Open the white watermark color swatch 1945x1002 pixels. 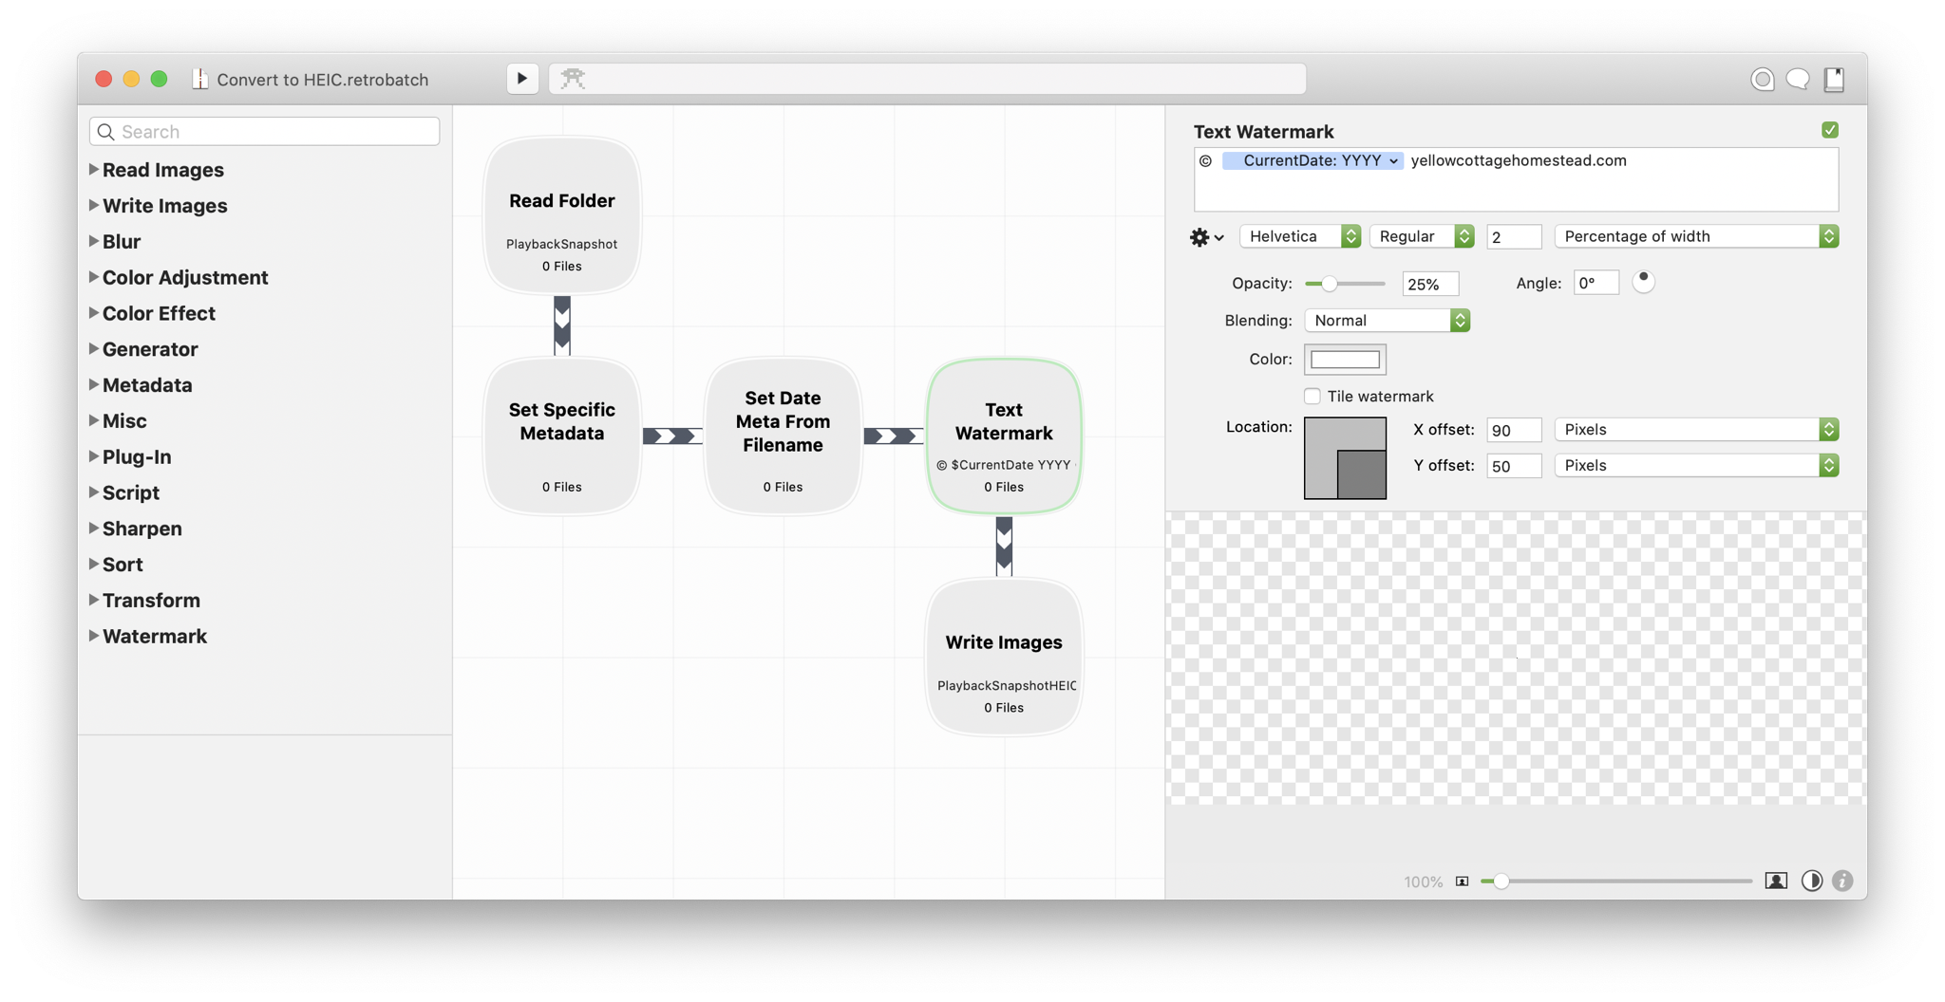(x=1345, y=360)
